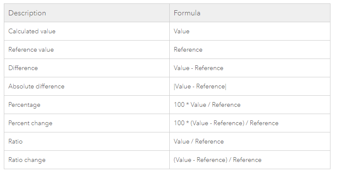Click the (Value - Reference) / Reference ratio change formula
This screenshot has width=339, height=179.
point(217,160)
